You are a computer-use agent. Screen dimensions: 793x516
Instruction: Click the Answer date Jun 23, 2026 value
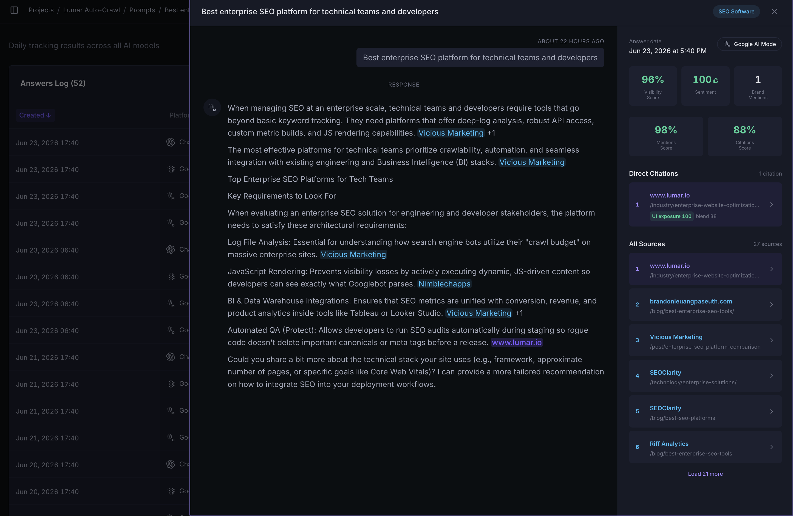667,51
